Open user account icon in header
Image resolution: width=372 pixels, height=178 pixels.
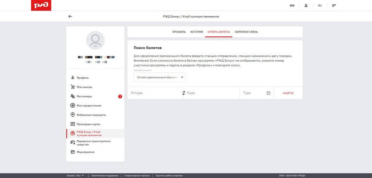pos(306,5)
